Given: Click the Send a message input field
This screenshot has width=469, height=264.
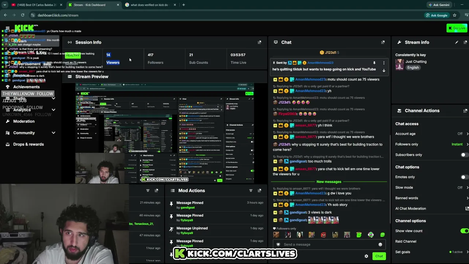Looking at the screenshot, I should coord(328,245).
